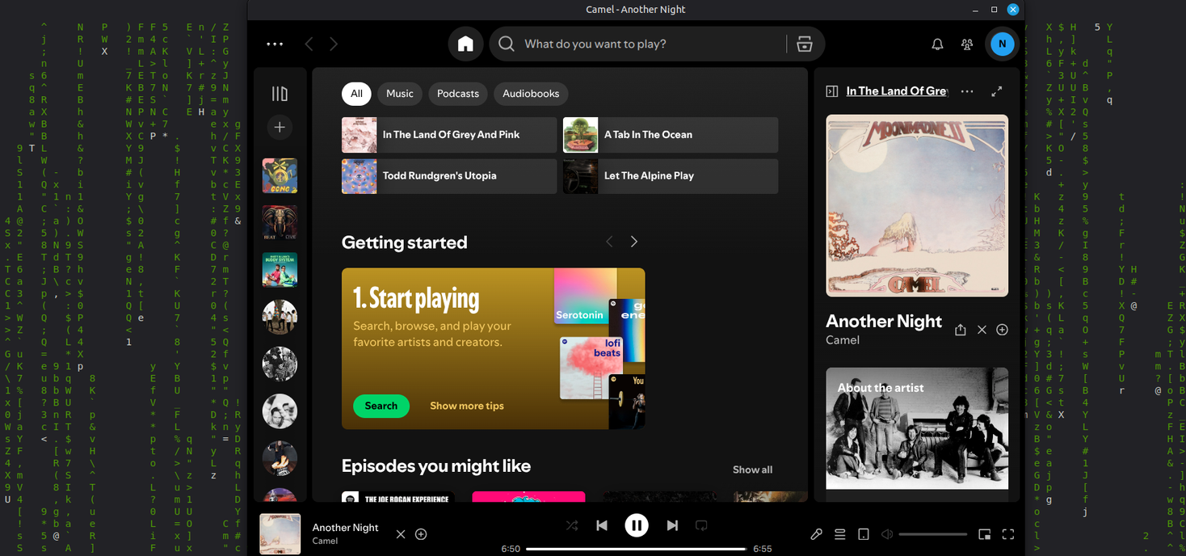Add the song using bottom bar plus icon
1186x556 pixels.
click(421, 534)
